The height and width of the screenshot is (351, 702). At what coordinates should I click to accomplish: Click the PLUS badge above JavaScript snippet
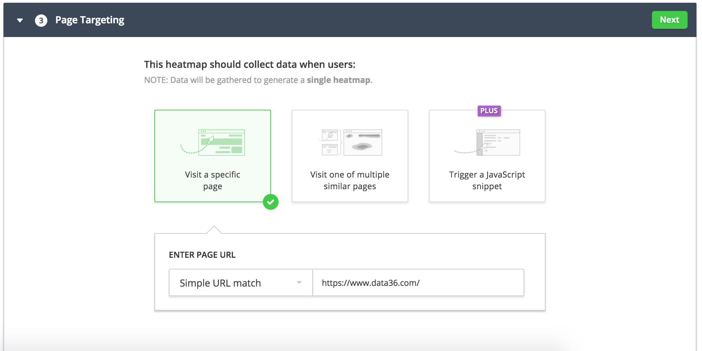[x=490, y=111]
